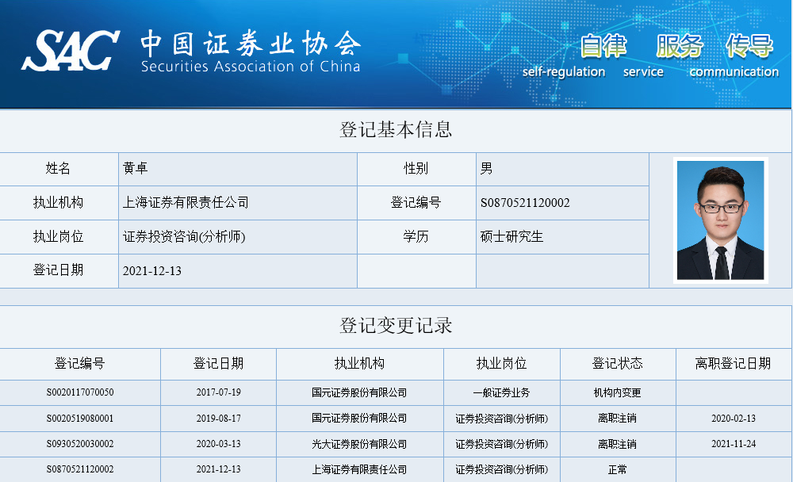Select 上海证券有限责任公司 in basic info
793x482 pixels.
(186, 202)
